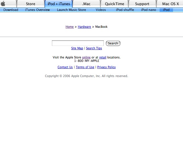Follow the Hardware breadcrumb link

click(x=84, y=27)
